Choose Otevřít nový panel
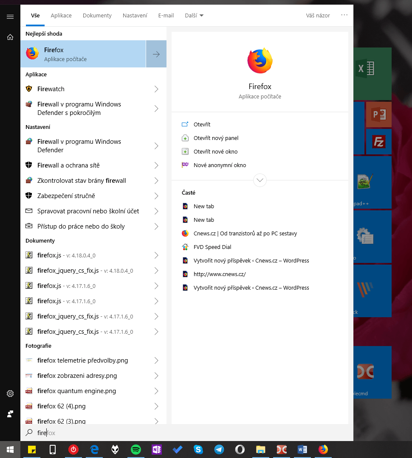This screenshot has width=412, height=458. [x=260, y=138]
